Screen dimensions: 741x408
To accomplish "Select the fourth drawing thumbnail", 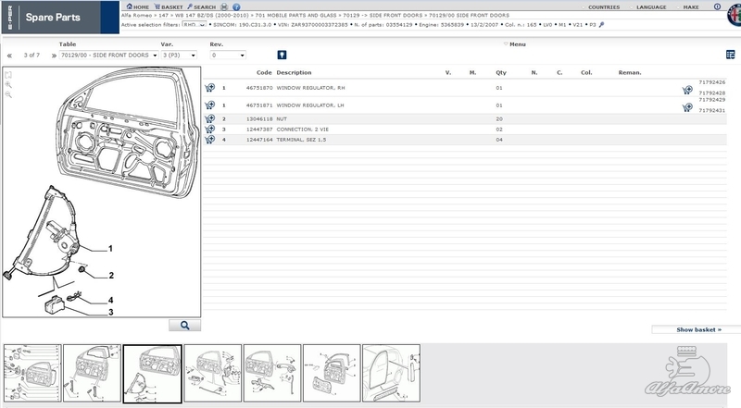I will 213,373.
